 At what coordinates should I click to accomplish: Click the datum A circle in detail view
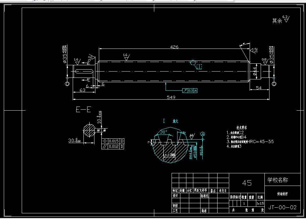point(202,134)
